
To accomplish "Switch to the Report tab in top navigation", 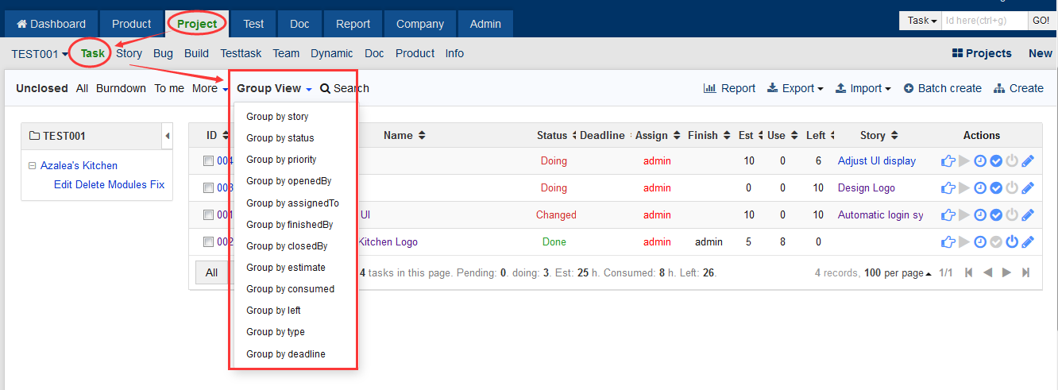I will coord(353,24).
